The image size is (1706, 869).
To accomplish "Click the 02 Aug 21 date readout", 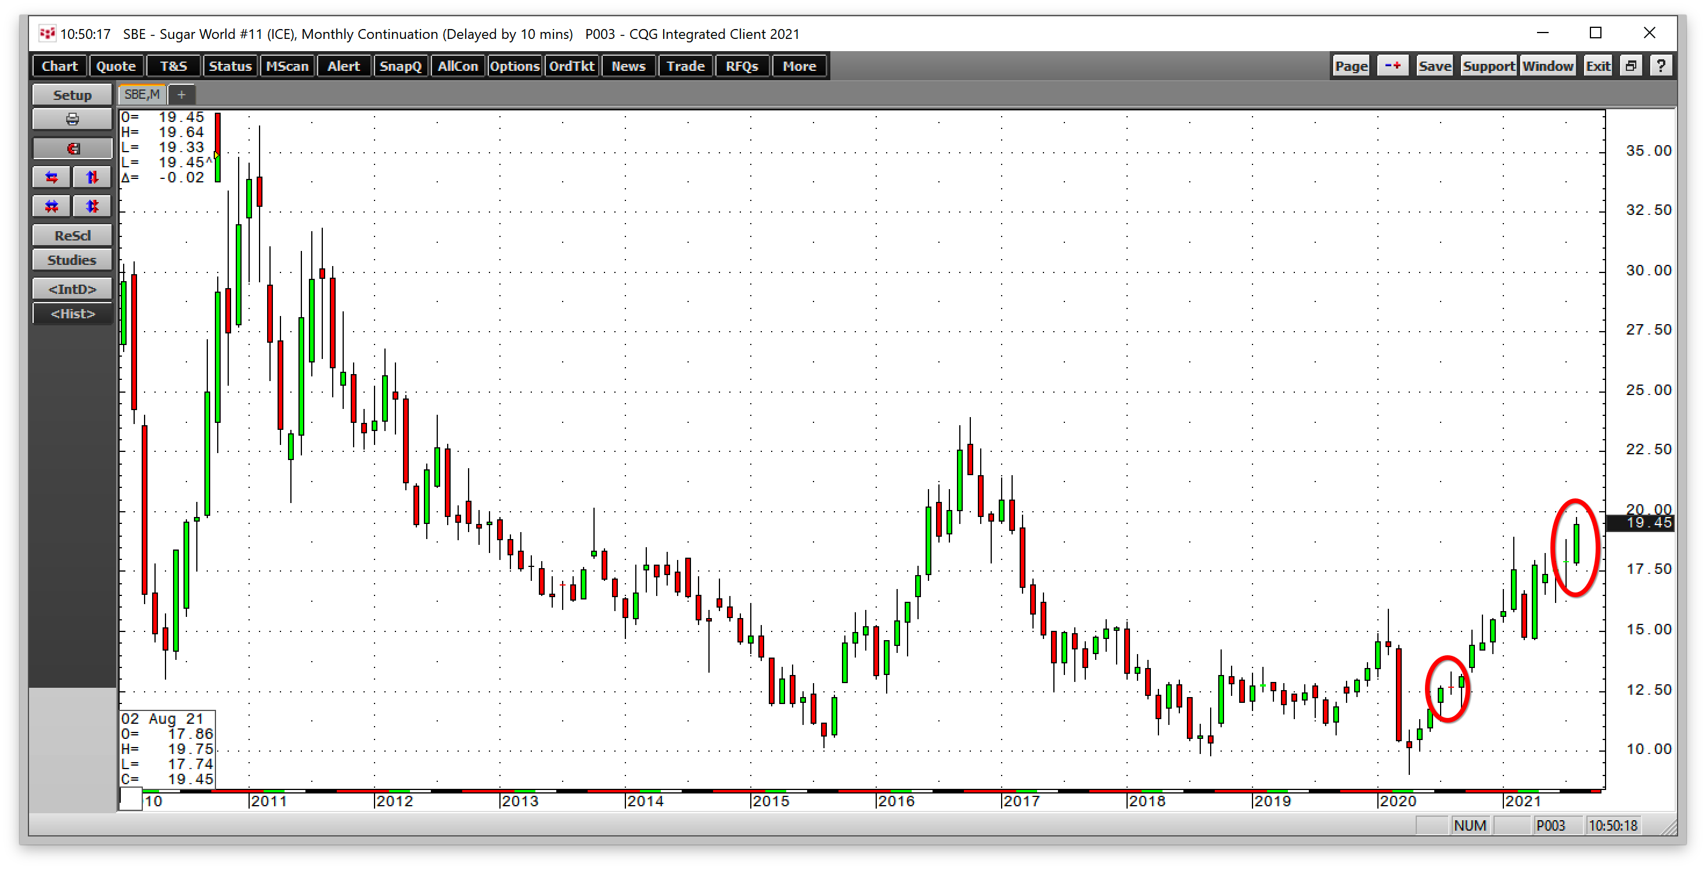I will click(162, 719).
